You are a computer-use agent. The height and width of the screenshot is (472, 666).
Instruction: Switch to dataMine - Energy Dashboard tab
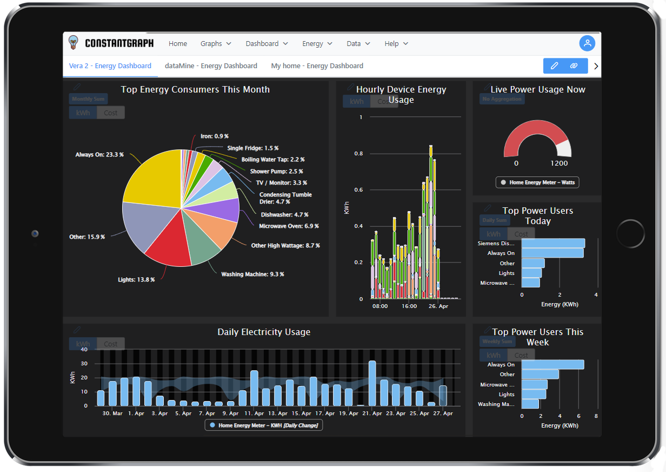(x=211, y=66)
